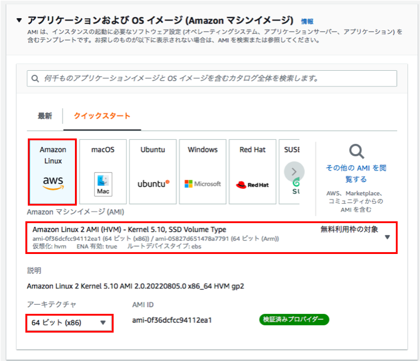Click the AWS、Marketplace、コミュニティ caption text

pos(356,201)
